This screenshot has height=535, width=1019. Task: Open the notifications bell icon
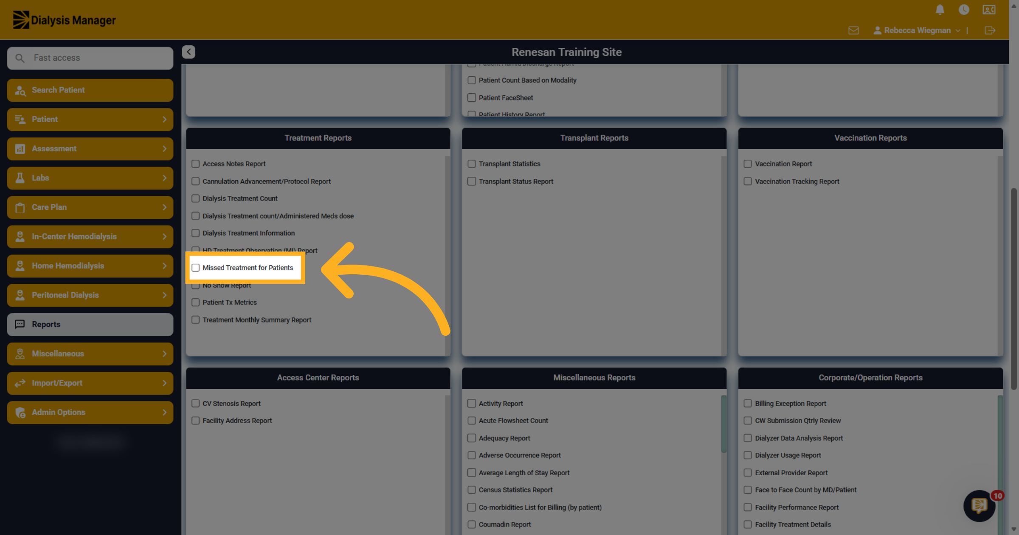click(x=940, y=10)
